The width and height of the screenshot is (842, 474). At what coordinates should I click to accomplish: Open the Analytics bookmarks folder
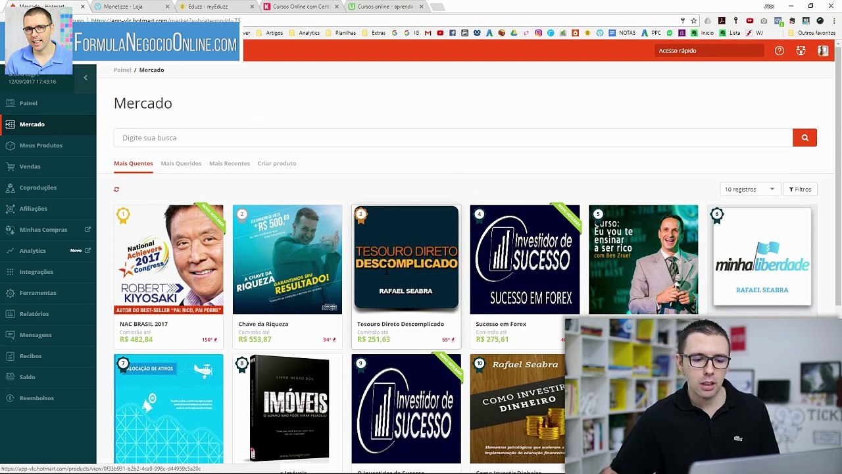tap(305, 33)
